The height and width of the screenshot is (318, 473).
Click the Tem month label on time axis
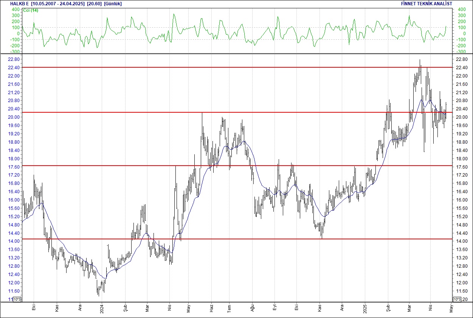click(229, 309)
